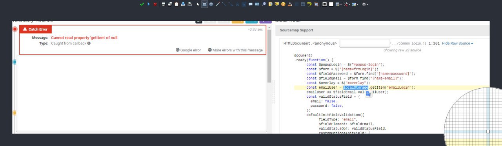Click the green checkmark confirm icon
The height and width of the screenshot is (146, 502).
pos(142,4)
